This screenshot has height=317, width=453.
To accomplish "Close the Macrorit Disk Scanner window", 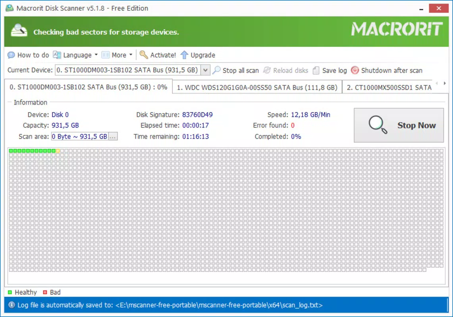I will (439, 8).
